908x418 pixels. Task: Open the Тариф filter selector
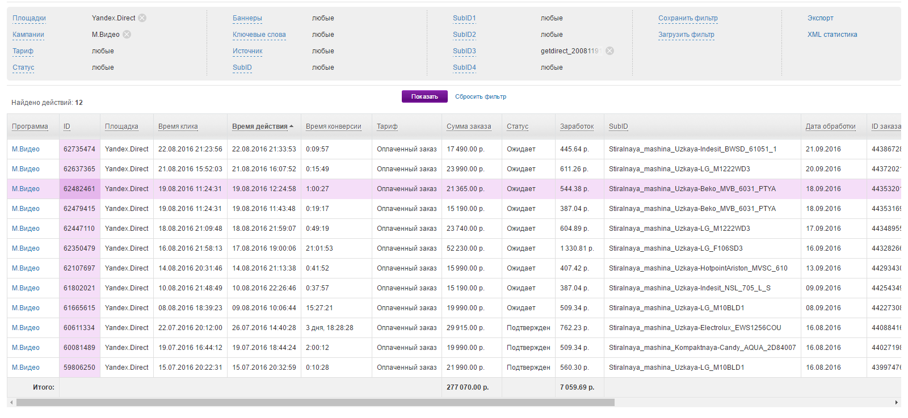[23, 51]
